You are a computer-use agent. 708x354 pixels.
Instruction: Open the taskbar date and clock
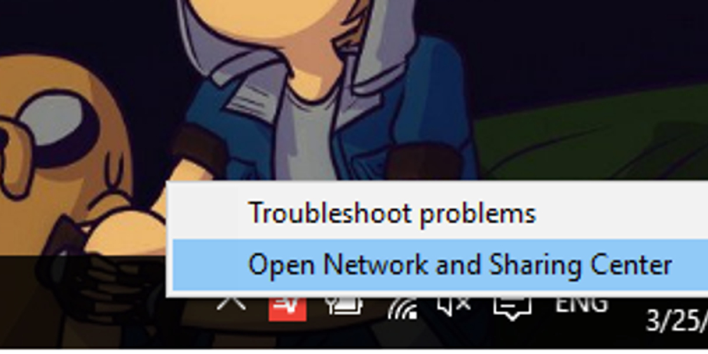[677, 321]
